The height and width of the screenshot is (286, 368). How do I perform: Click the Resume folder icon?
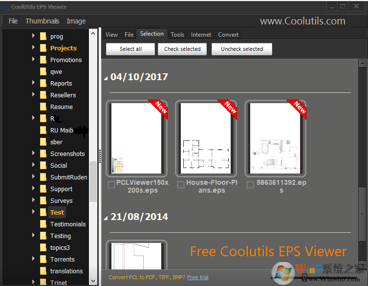pos(43,107)
